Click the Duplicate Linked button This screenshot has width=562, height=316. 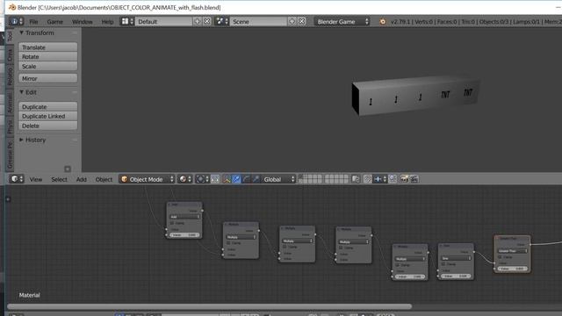(48, 116)
